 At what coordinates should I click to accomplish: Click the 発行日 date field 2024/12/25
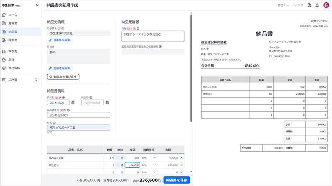point(58,103)
